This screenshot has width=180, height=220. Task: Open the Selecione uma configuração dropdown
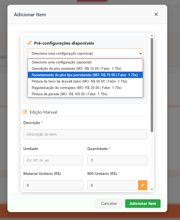pyautogui.click(x=85, y=53)
